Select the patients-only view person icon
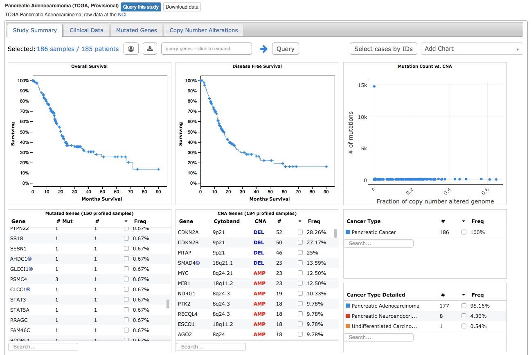531x355 pixels. (131, 49)
